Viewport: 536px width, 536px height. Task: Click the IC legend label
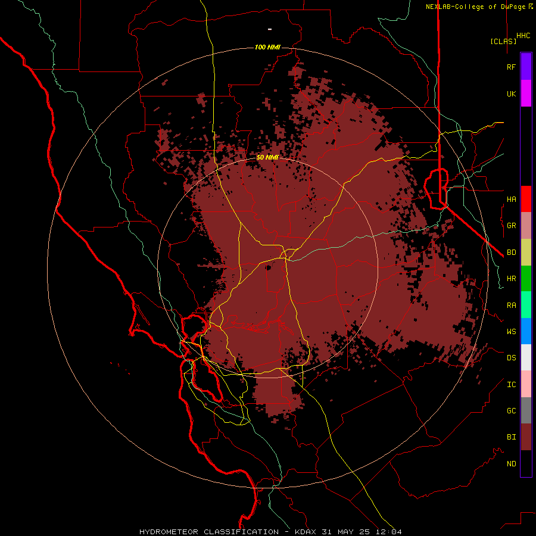tap(511, 385)
